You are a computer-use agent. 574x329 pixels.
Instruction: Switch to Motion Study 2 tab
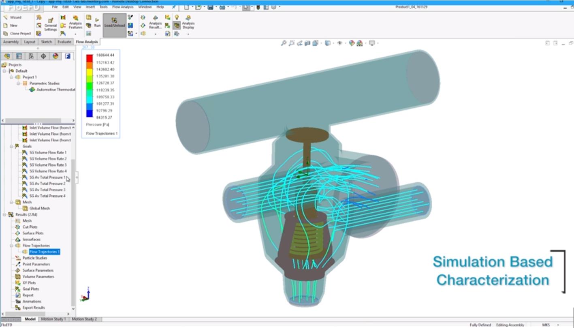click(84, 319)
